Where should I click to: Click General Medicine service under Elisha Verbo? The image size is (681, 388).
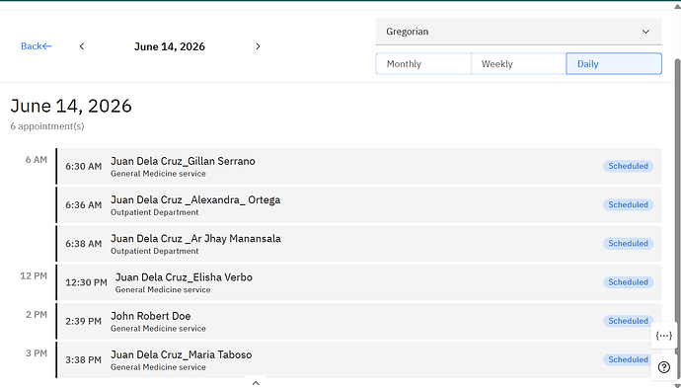(x=163, y=290)
